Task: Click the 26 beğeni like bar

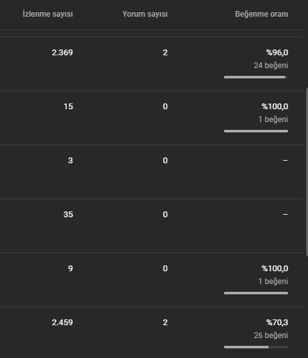Action: (256, 347)
